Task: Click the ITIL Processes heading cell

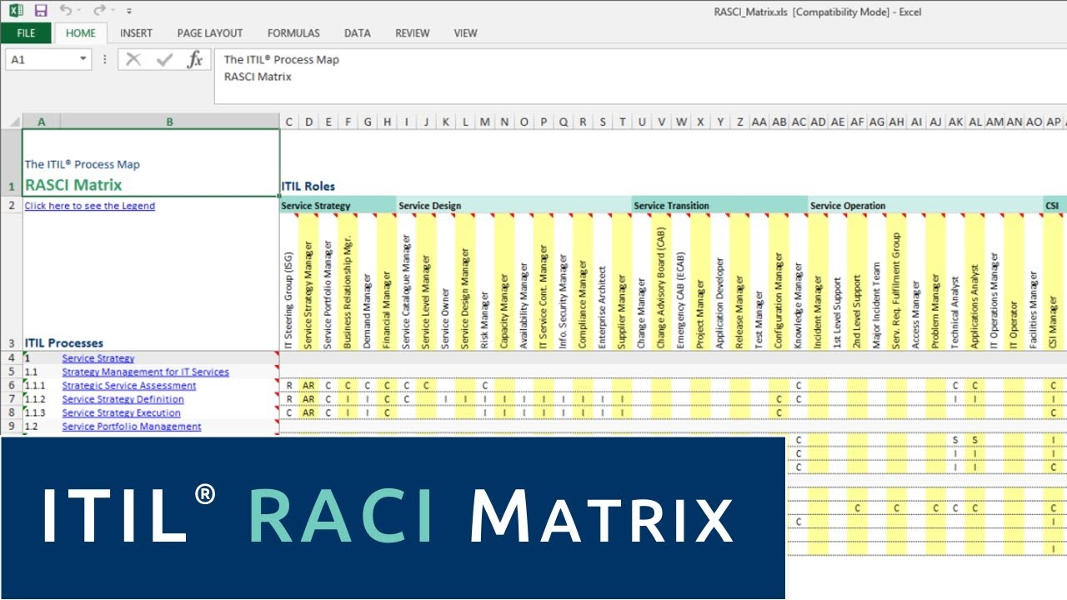Action: coord(64,342)
